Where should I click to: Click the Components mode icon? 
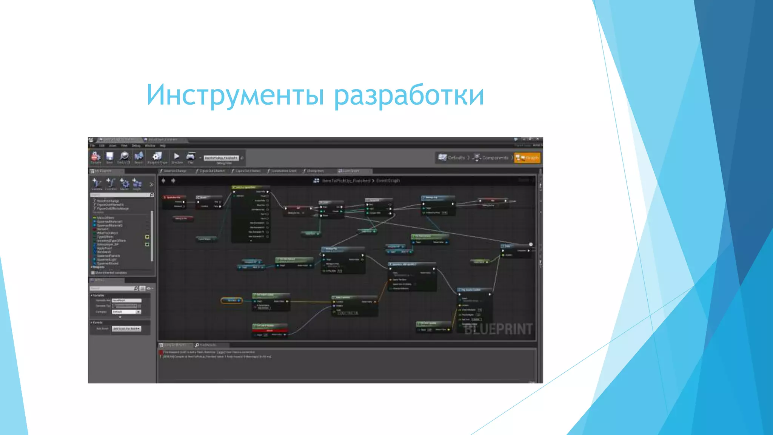click(476, 157)
